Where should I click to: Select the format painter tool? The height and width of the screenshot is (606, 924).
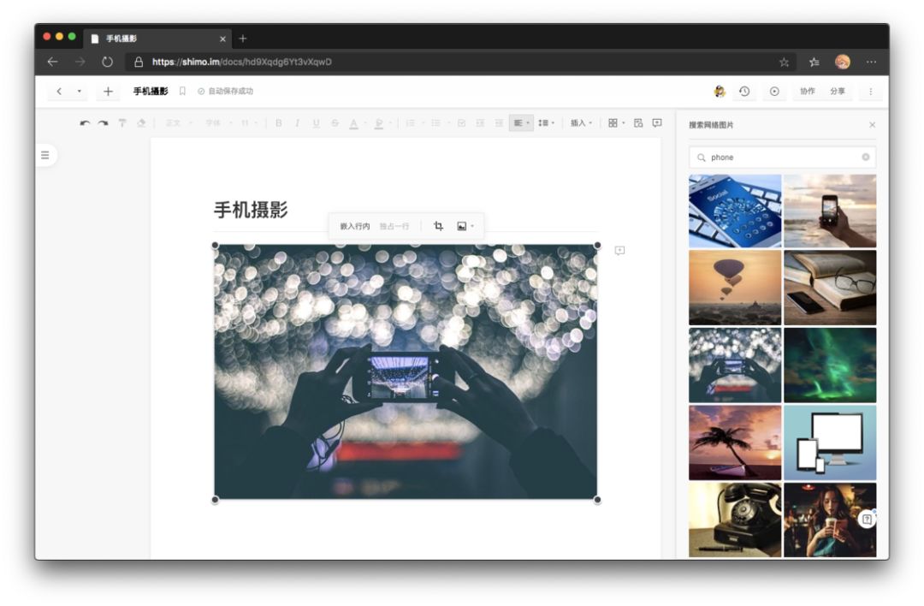tap(122, 123)
